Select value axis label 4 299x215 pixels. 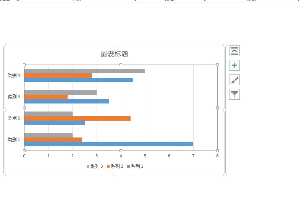click(x=121, y=156)
